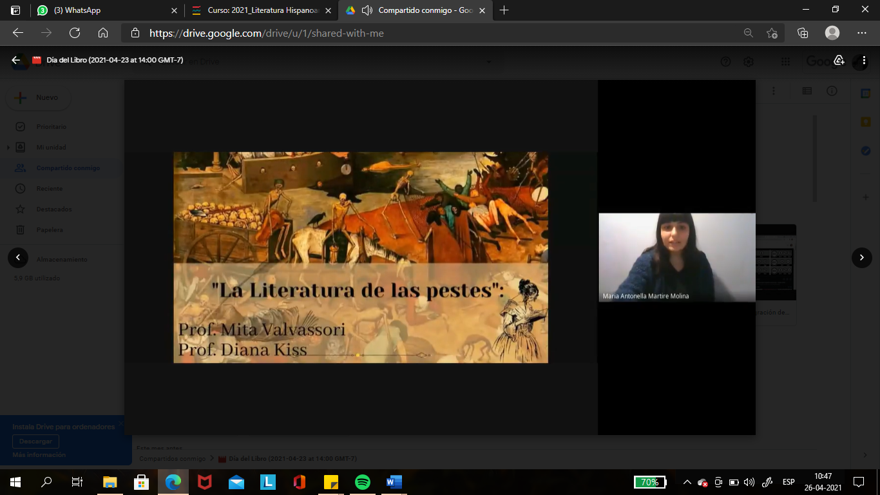The height and width of the screenshot is (495, 880).
Task: Show hidden system tray icons
Action: tap(687, 482)
